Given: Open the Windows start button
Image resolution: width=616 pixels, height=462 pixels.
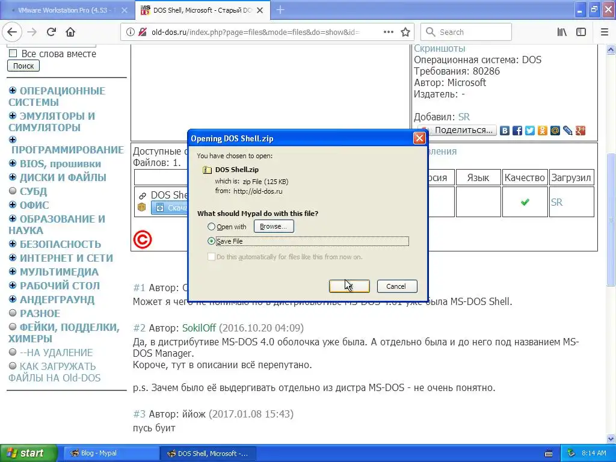Looking at the screenshot, I should [28, 454].
